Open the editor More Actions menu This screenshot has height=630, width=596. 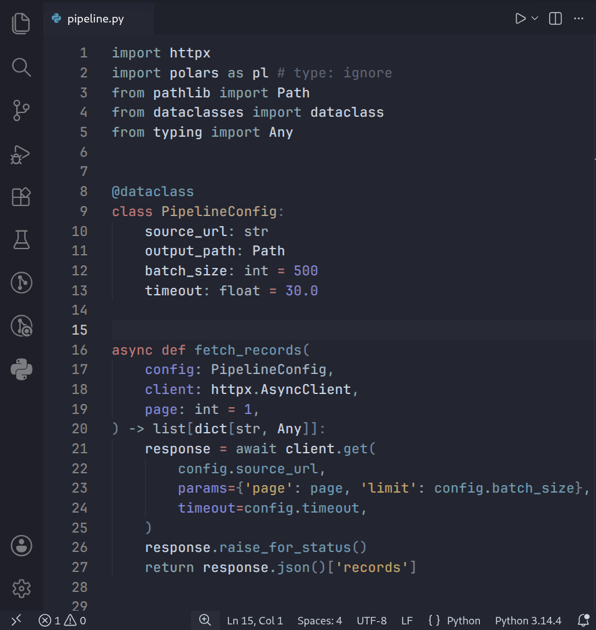click(x=579, y=19)
